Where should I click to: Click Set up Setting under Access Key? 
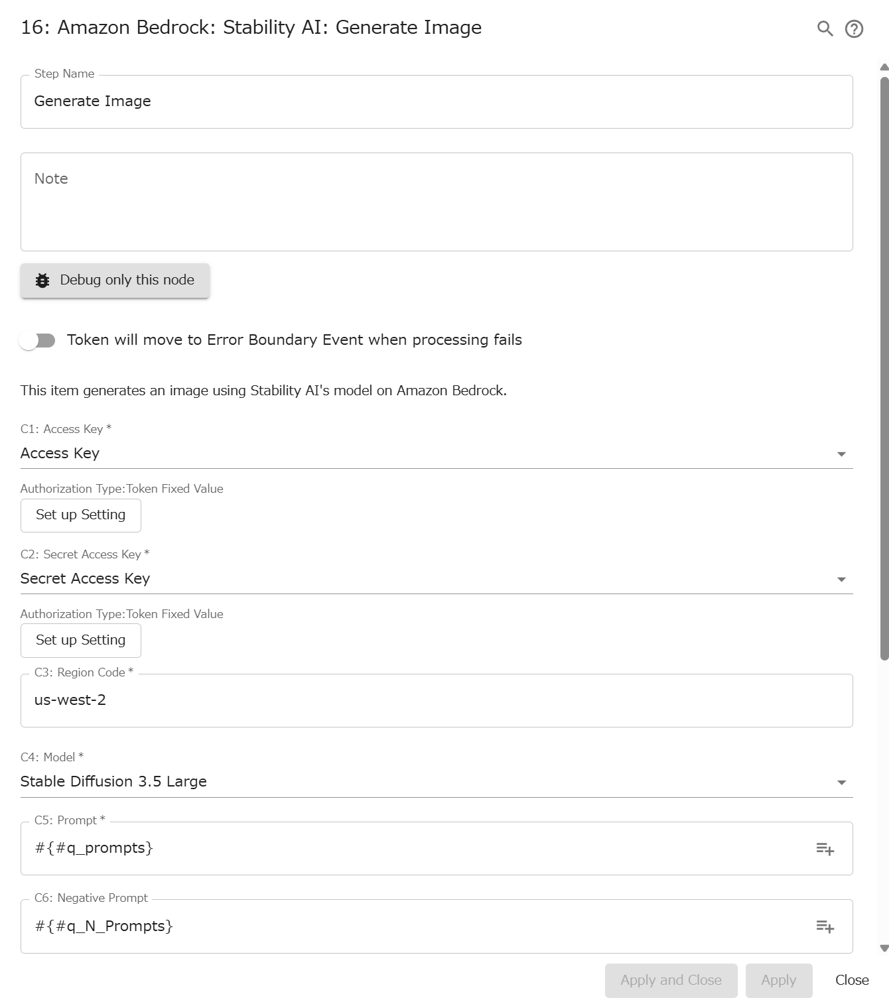click(80, 515)
